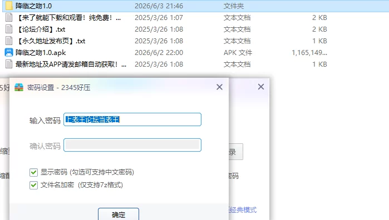Click the 文件名加密 (仅支持7z格式) label
The height and width of the screenshot is (220, 389).
click(x=82, y=185)
